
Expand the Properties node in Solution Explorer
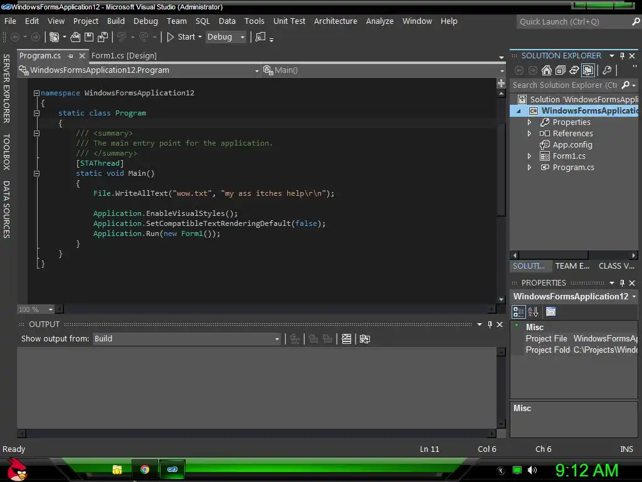coord(529,122)
